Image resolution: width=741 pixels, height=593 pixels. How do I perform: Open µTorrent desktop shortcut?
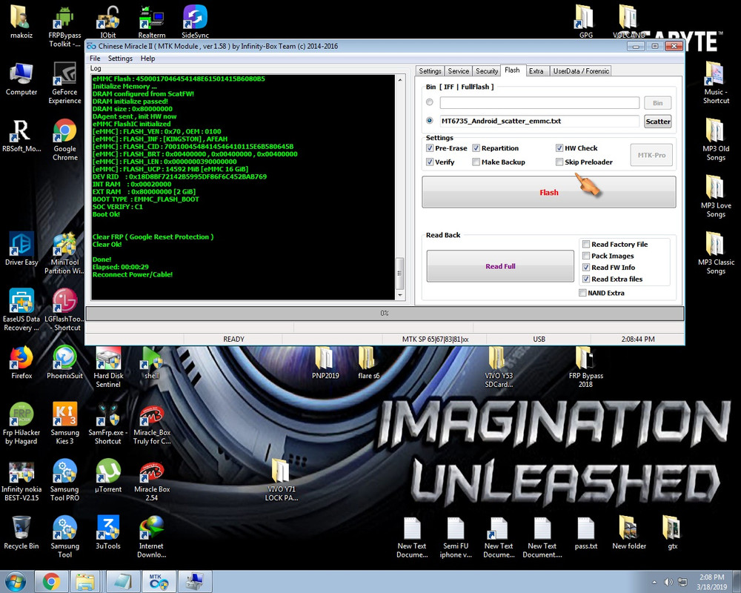108,476
